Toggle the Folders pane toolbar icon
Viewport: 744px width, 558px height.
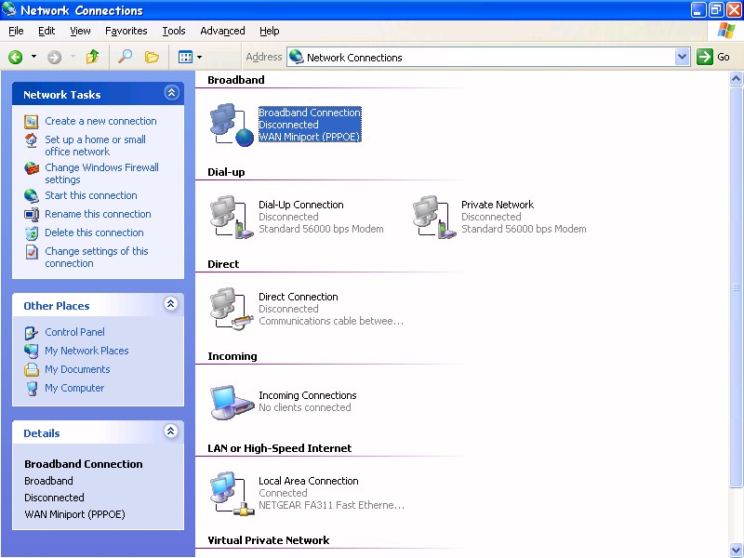[x=152, y=57]
